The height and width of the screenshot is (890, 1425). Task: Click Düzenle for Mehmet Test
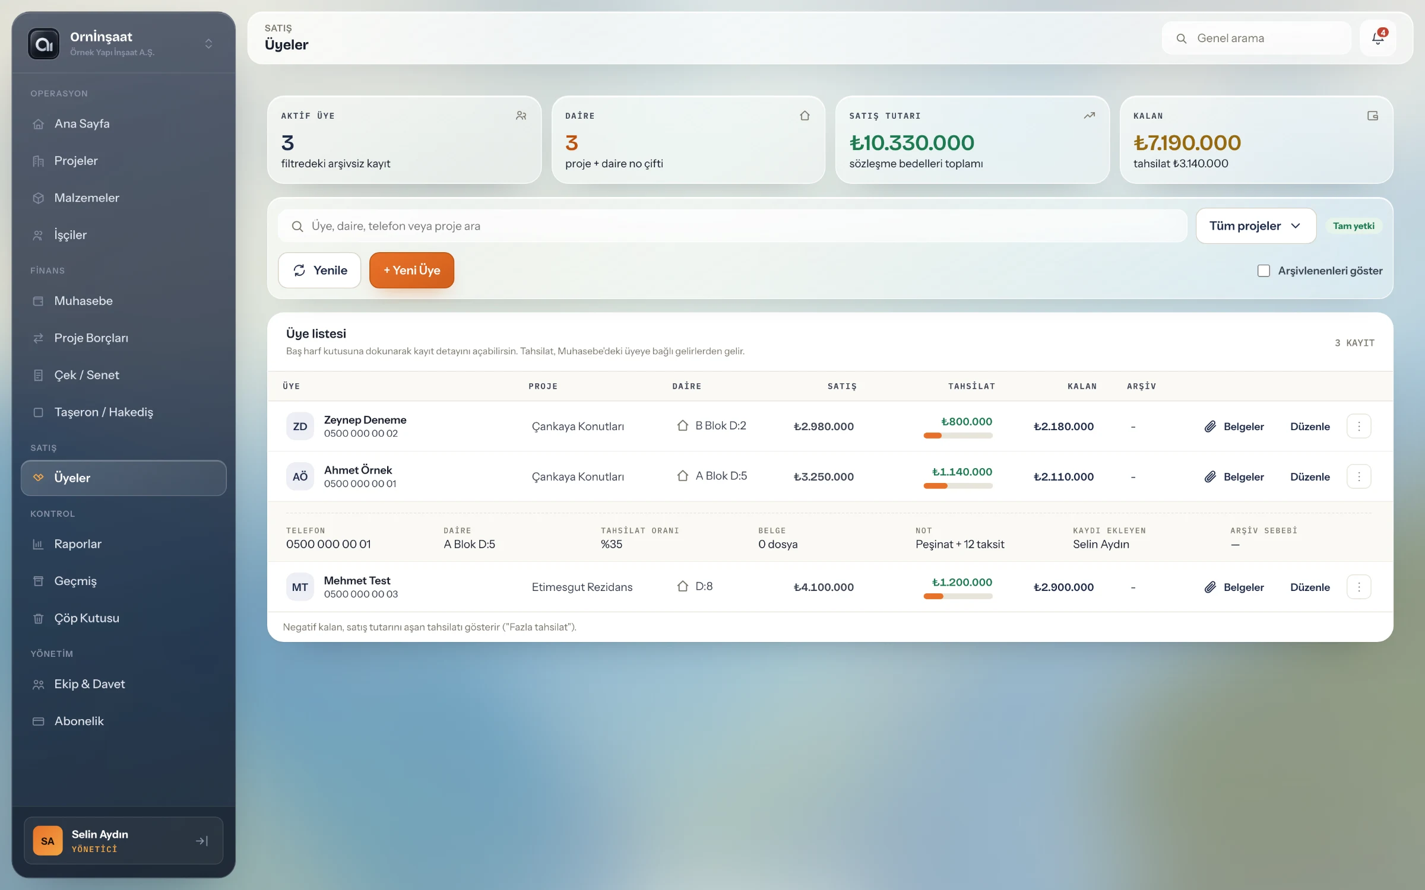click(1310, 587)
